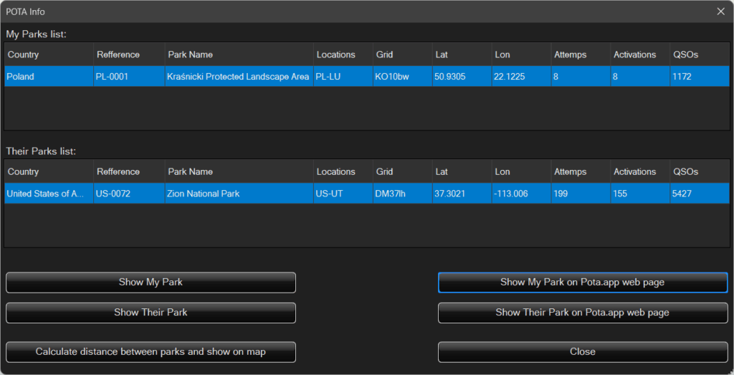Sort Their Parks list by Grid header
This screenshot has height=375, width=734.
coord(401,172)
